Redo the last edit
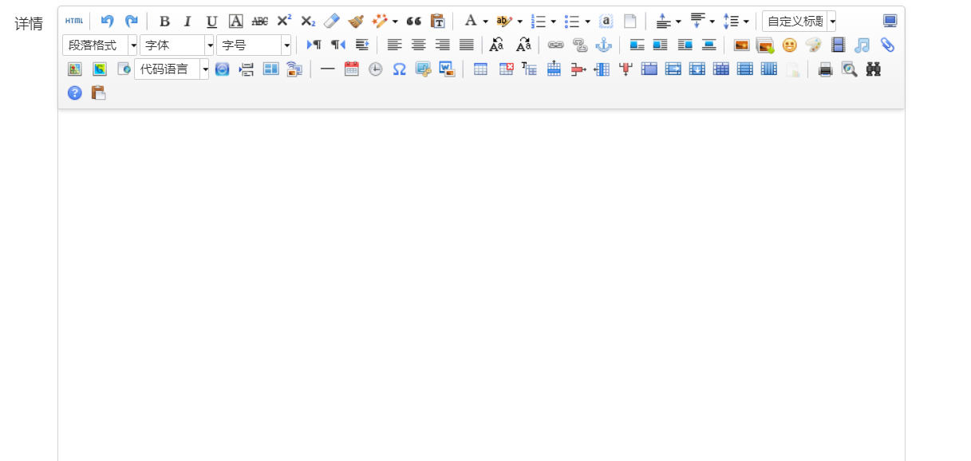 tap(132, 22)
